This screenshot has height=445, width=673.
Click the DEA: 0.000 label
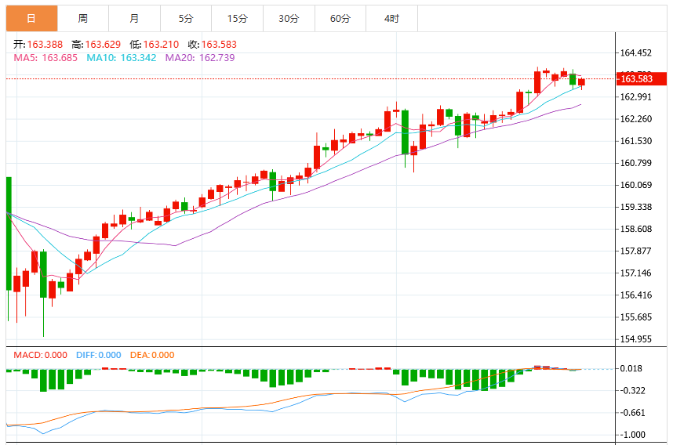152,355
